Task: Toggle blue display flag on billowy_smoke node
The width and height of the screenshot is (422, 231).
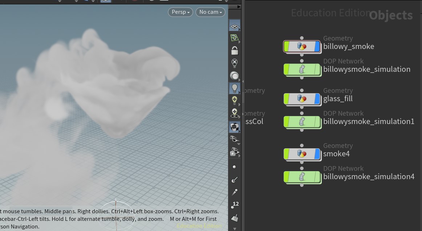Action: click(317, 46)
